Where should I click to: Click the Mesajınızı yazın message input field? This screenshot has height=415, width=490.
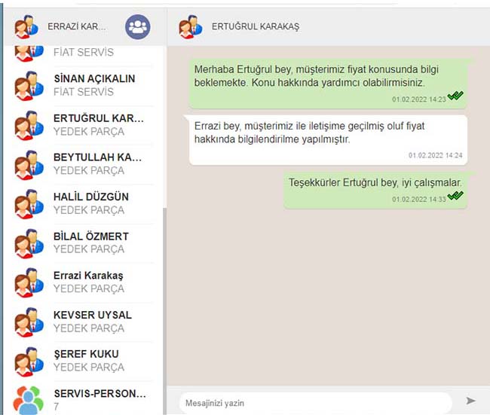[x=315, y=403]
